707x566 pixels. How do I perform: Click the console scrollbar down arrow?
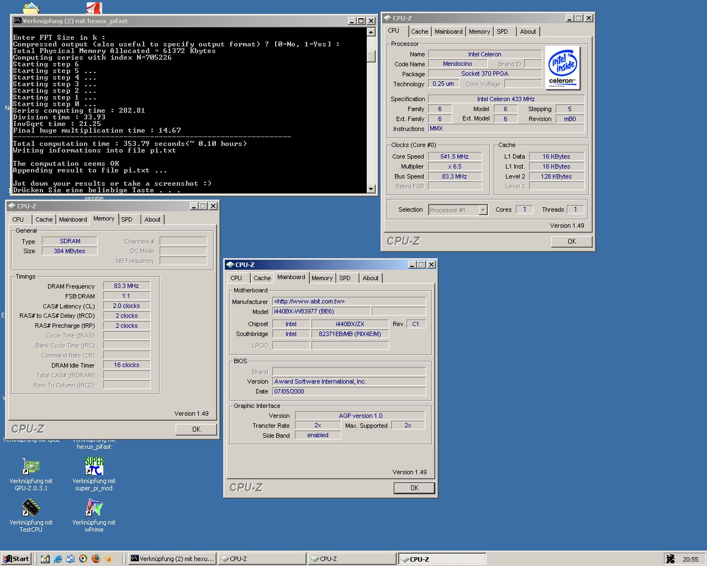click(371, 189)
